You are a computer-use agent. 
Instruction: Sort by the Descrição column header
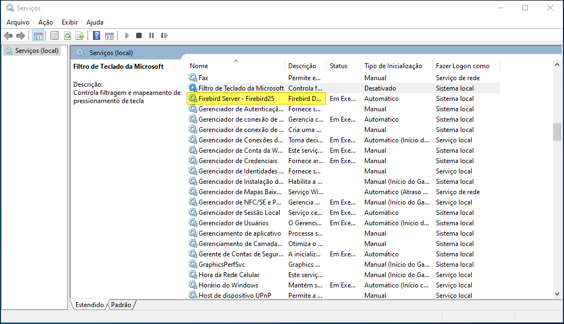pos(305,65)
